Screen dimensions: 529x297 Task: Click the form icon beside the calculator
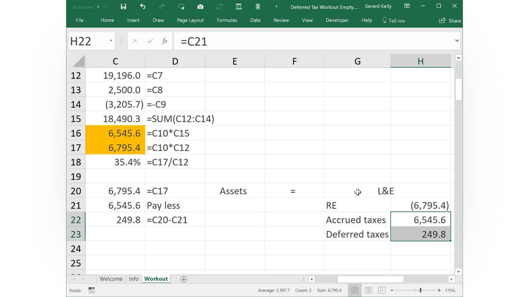[238, 7]
